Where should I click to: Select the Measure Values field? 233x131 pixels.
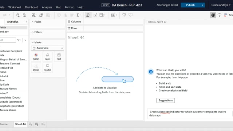tap(8, 110)
